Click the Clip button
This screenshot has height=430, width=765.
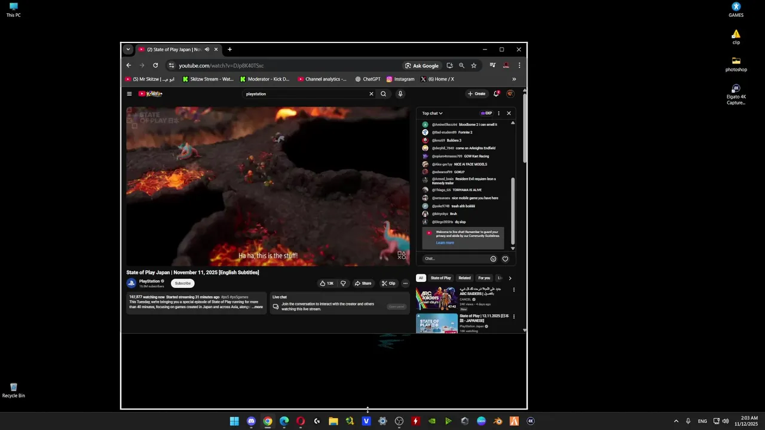coord(388,283)
